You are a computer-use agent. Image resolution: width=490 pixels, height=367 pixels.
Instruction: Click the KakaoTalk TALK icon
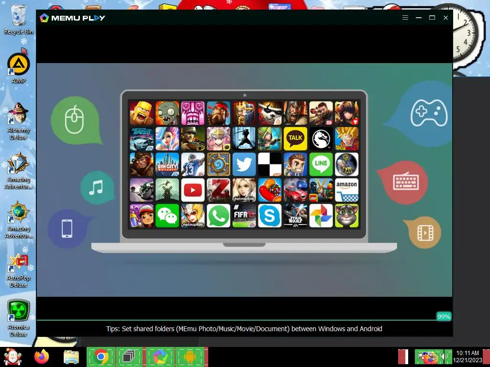click(295, 138)
